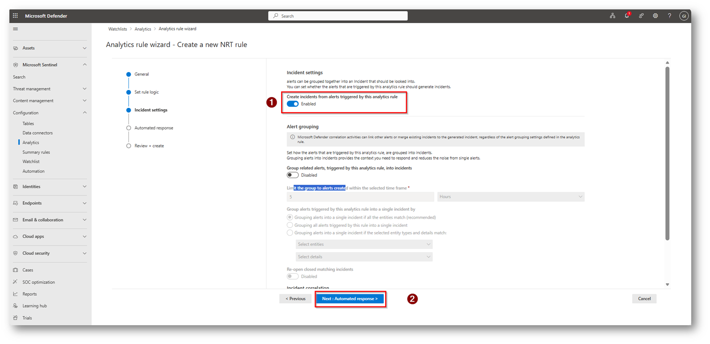
Task: Expand the Content management chevron
Action: [x=84, y=101]
